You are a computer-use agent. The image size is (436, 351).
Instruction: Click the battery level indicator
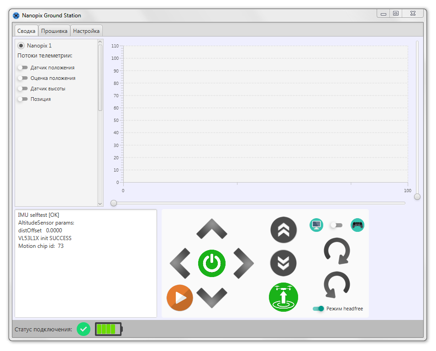109,329
